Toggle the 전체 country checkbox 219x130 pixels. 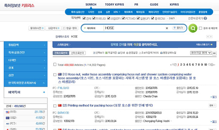84,18
